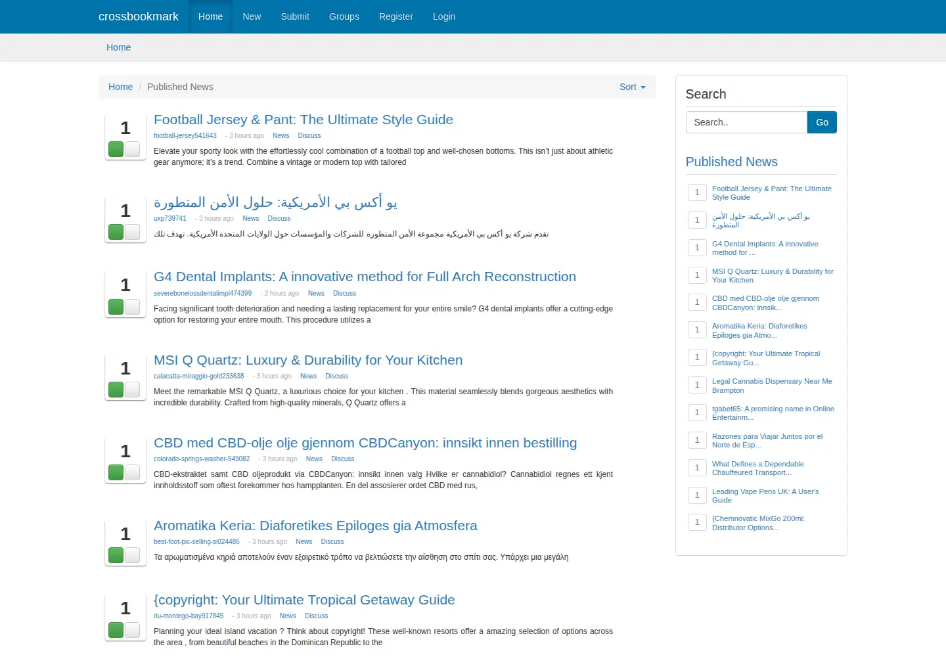This screenshot has height=657, width=946.
Task: Click News category under CBD med post
Action: (x=314, y=459)
